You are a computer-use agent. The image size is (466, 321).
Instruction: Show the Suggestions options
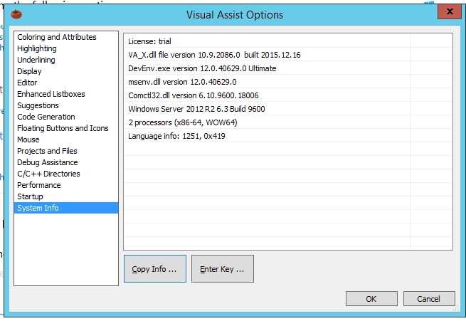point(66,105)
